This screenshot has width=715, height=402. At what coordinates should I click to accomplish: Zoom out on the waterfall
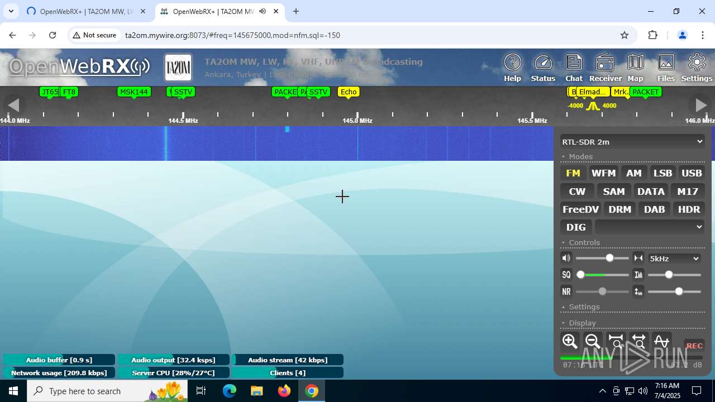[x=593, y=341]
